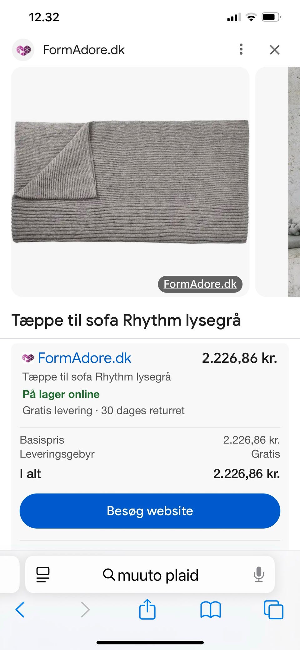Tap the På lager online stock status
300x650 pixels.
pyautogui.click(x=61, y=394)
